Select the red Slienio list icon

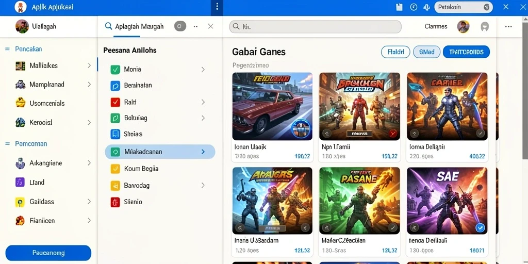(x=115, y=202)
